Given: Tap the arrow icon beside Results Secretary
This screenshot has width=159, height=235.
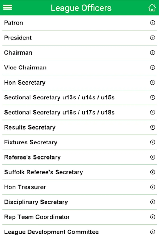Looking at the screenshot, I should 153,127.
